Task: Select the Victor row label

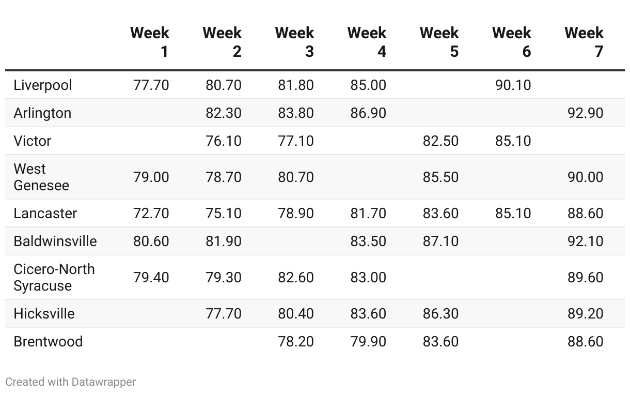Action: coord(33,141)
